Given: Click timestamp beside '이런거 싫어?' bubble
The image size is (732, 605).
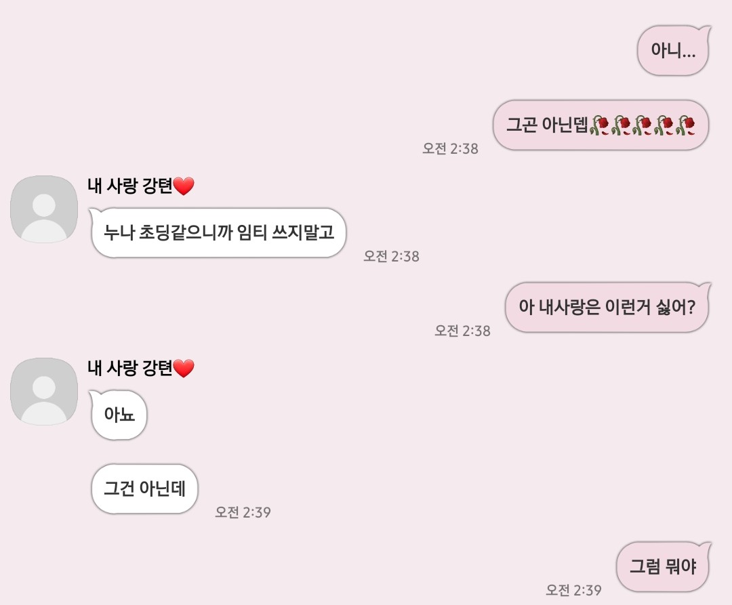Looking at the screenshot, I should point(462,331).
